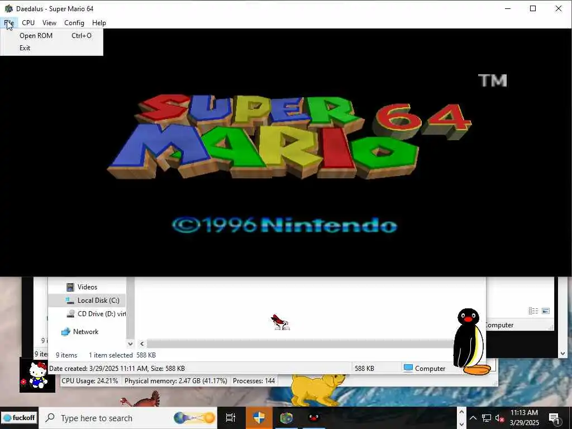Switch to the Daedalus emulator taskbar icon
The image size is (572, 429).
287,418
